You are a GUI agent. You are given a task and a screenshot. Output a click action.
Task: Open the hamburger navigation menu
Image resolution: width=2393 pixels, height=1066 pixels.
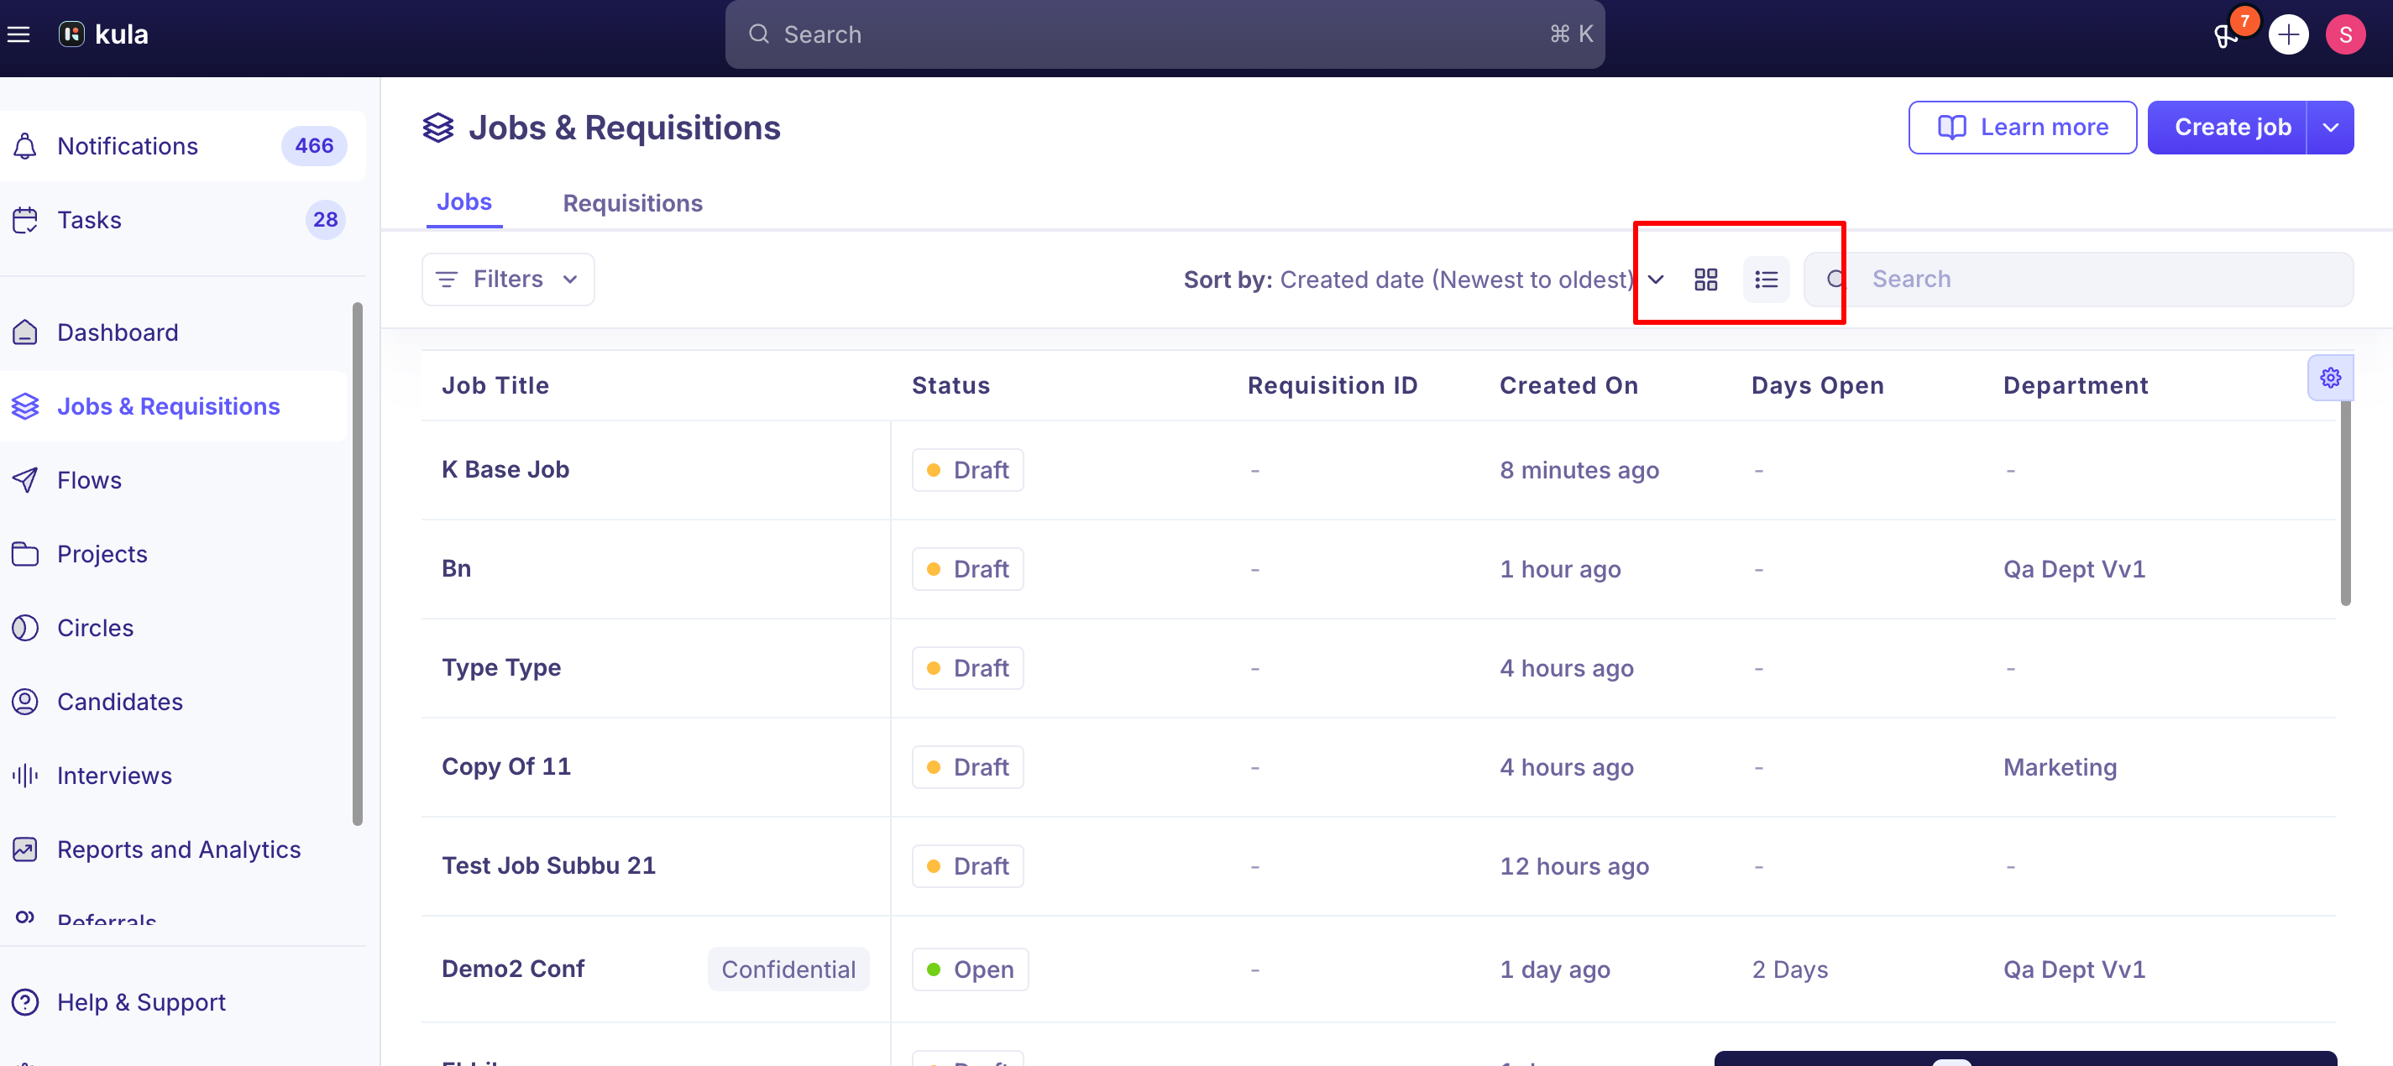pos(18,34)
